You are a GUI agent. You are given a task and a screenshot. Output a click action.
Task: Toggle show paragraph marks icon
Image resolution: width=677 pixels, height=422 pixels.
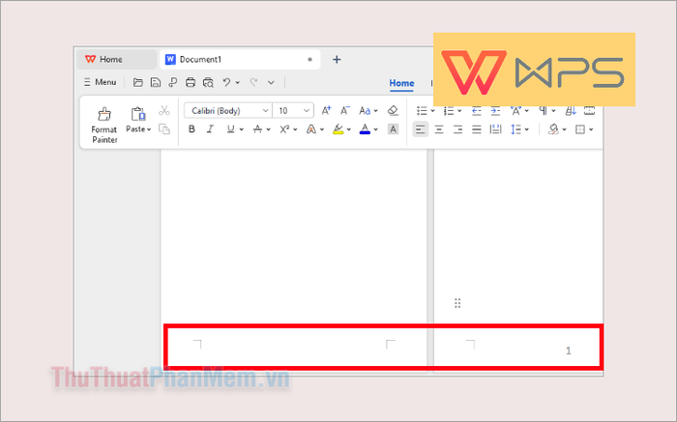(x=543, y=111)
